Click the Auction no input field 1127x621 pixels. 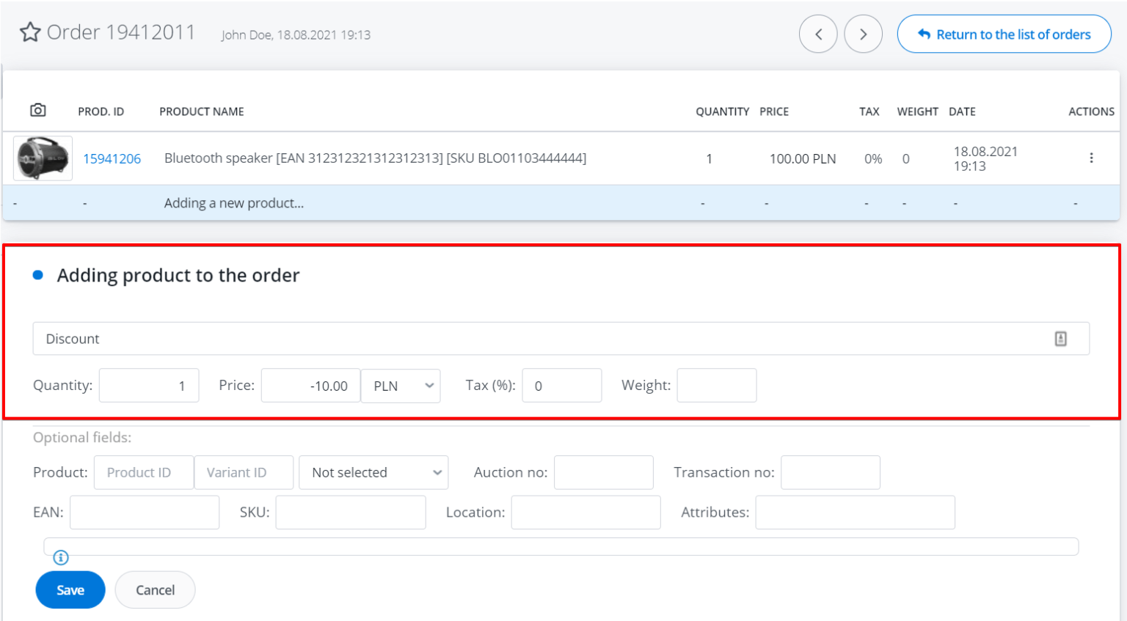tap(604, 472)
